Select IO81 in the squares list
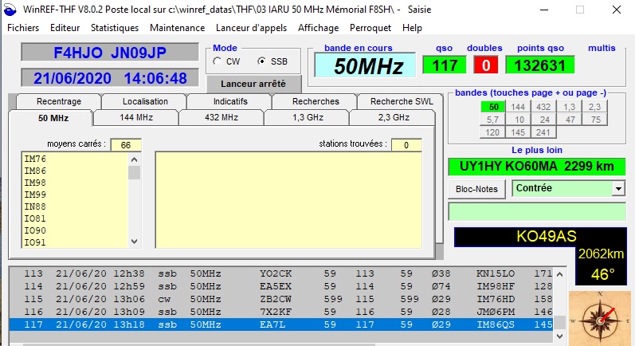This screenshot has width=635, height=346. [x=75, y=218]
